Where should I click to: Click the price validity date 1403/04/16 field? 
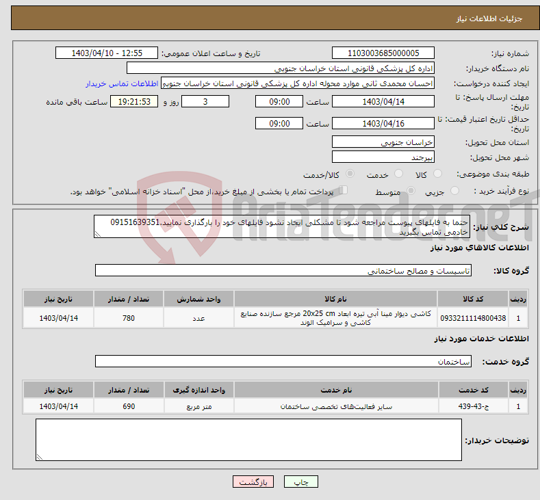(x=383, y=123)
